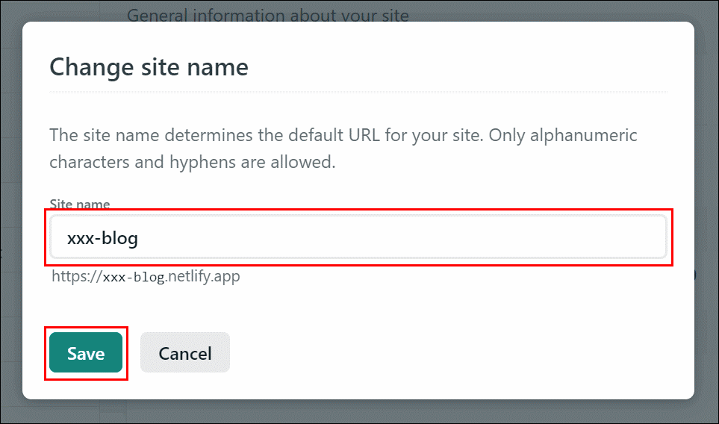Click the Change site name heading
The image size is (719, 424).
click(149, 67)
